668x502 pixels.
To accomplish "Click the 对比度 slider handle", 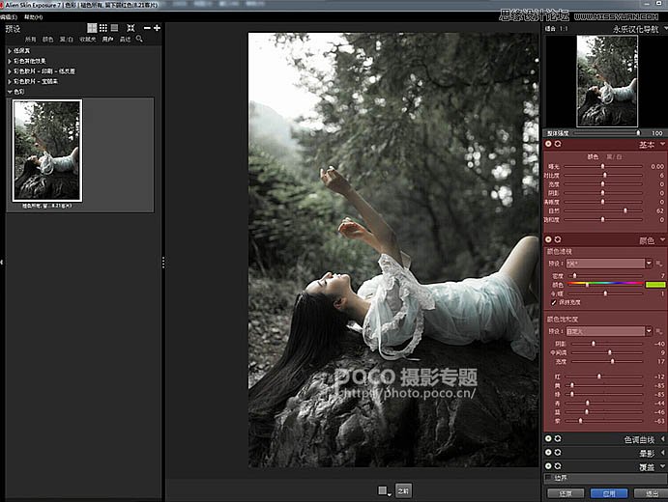I will tap(604, 176).
